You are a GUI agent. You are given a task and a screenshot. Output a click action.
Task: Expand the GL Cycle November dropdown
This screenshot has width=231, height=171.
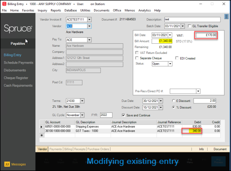82,115
